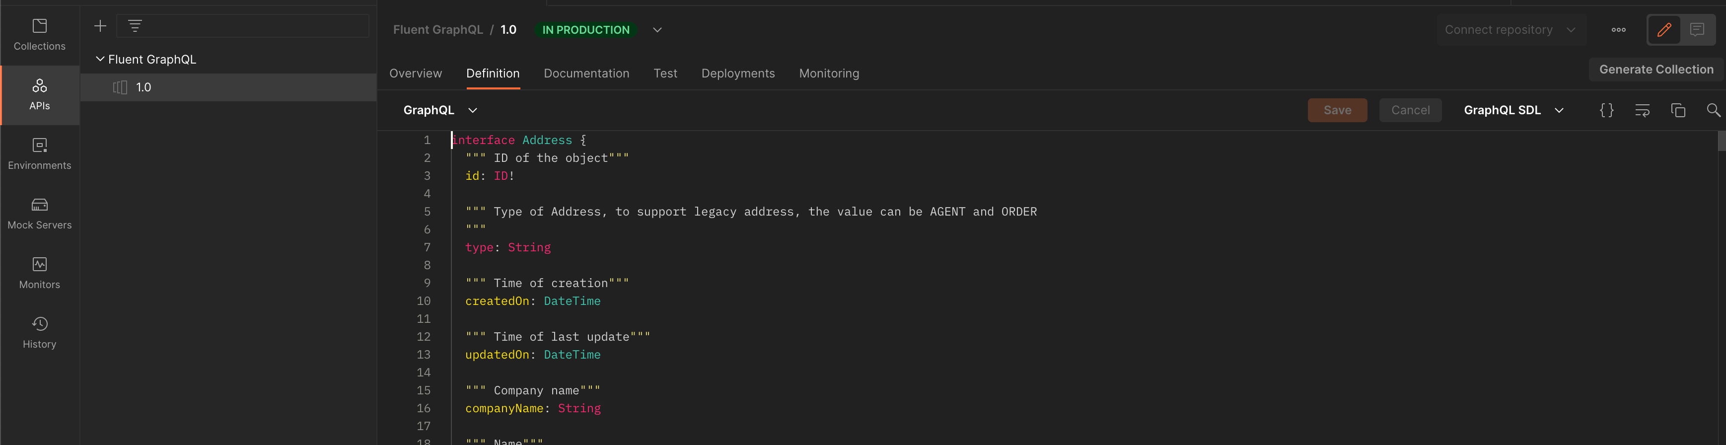Open search in the schema editor
This screenshot has width=1726, height=445.
click(x=1713, y=111)
